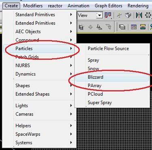The height and width of the screenshot is (150, 152).
Task: Click Select Objects in Current Layer icon
Action: [100, 27]
